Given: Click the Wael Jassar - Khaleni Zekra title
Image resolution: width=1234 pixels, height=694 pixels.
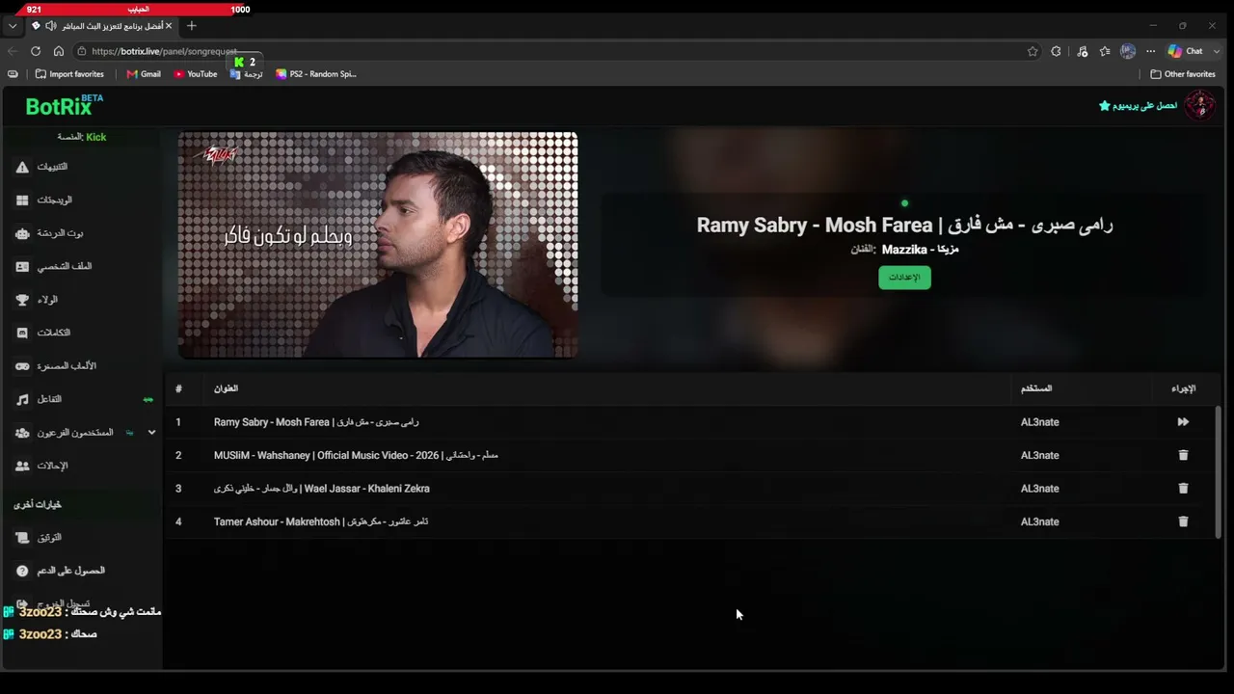Looking at the screenshot, I should tap(322, 489).
